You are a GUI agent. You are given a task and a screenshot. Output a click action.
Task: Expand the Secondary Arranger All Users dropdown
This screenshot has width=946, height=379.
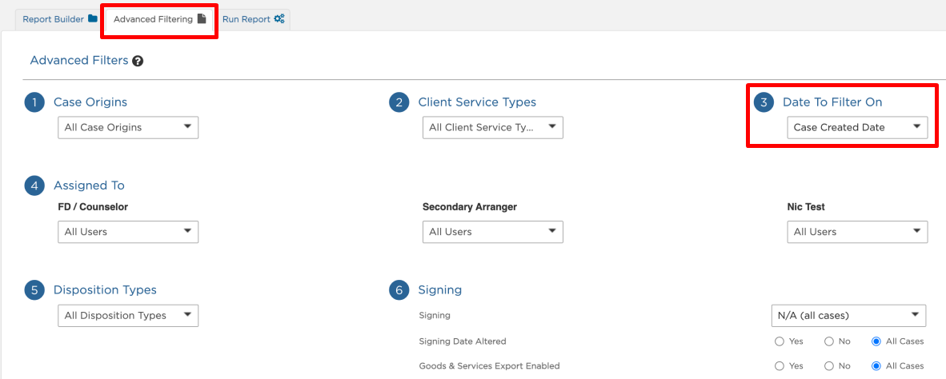tap(493, 232)
